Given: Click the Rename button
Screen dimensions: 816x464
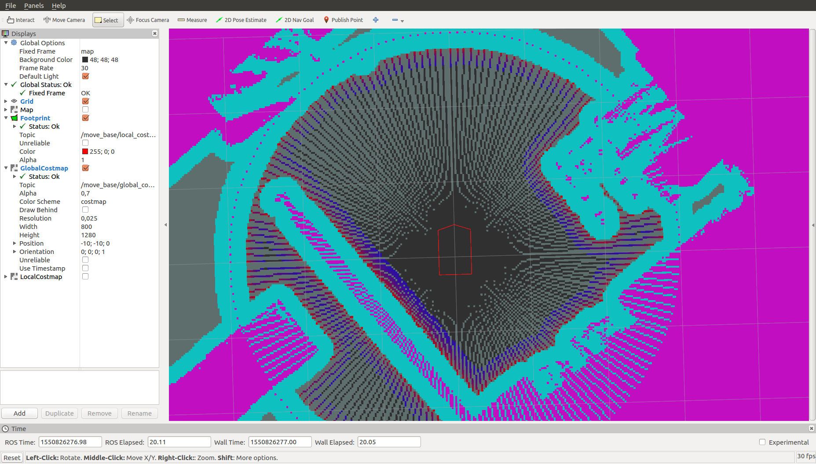Looking at the screenshot, I should (139, 413).
